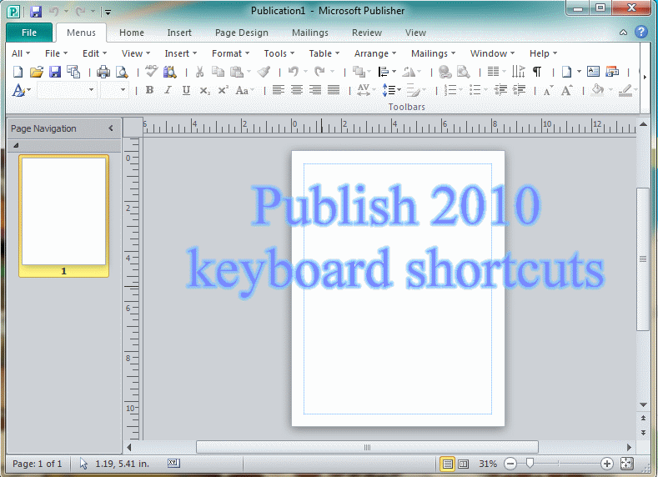This screenshot has height=477, width=658.
Task: Click zoom in plus button
Action: pyautogui.click(x=606, y=464)
